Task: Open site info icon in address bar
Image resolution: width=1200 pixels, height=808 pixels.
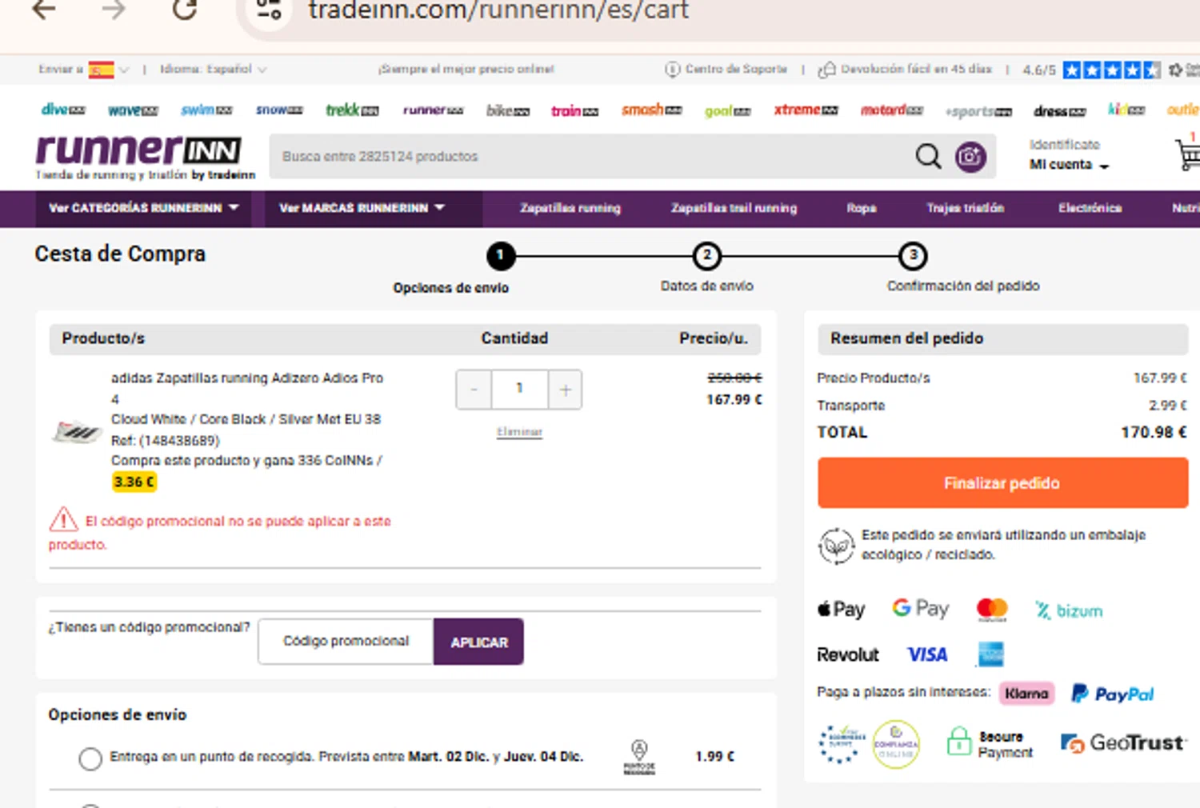Action: tap(270, 10)
